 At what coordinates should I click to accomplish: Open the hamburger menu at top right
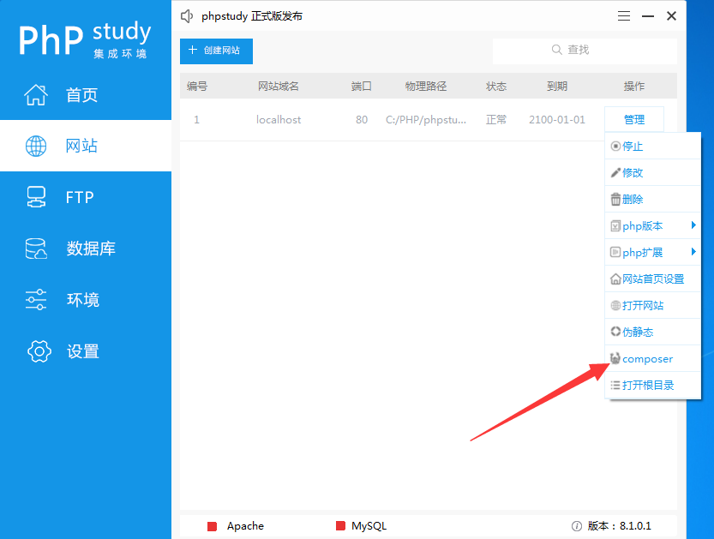pyautogui.click(x=623, y=15)
